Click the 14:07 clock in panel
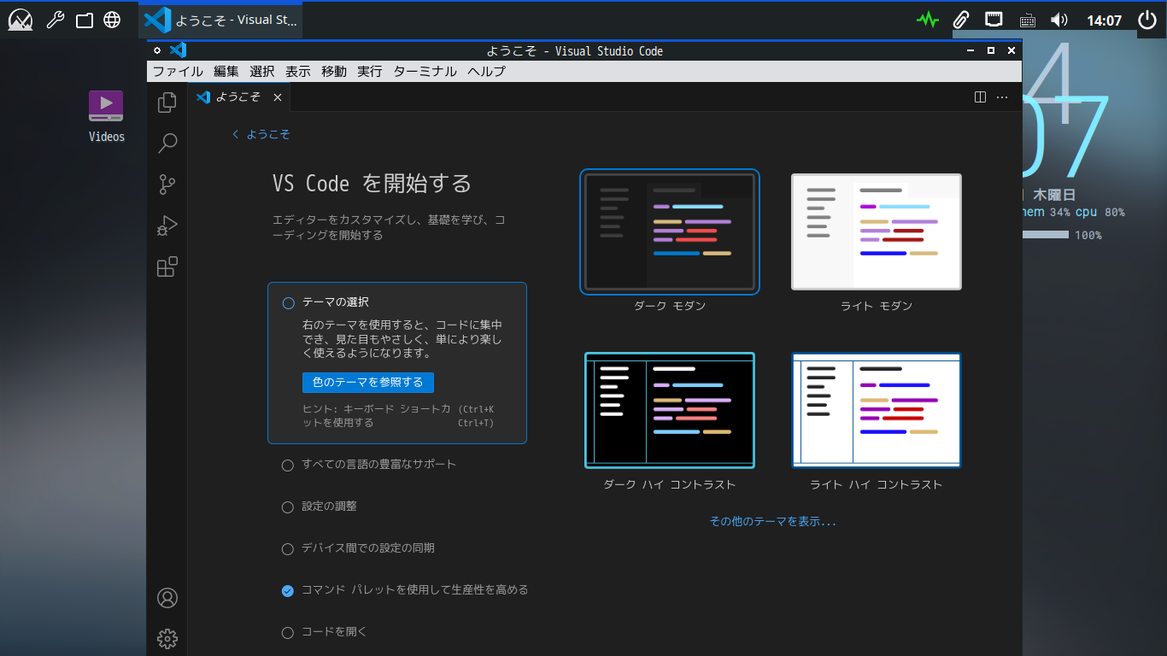Image resolution: width=1167 pixels, height=656 pixels. (x=1104, y=20)
